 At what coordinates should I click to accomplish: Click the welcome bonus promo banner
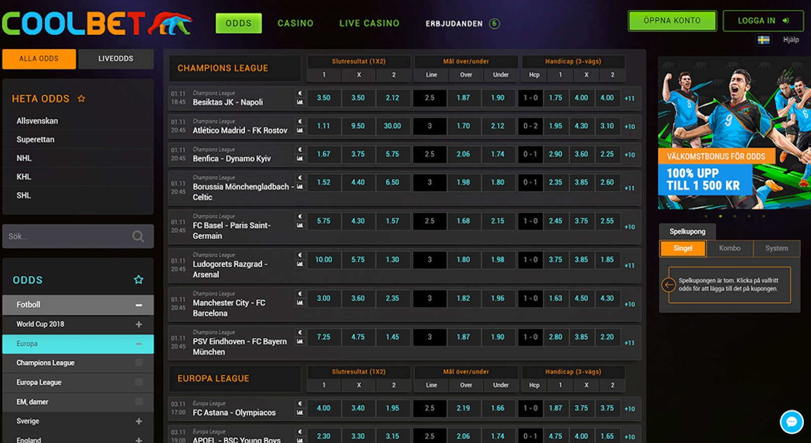[734, 133]
